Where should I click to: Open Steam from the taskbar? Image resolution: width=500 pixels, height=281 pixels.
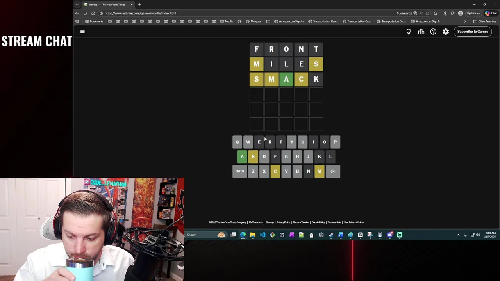click(x=331, y=235)
